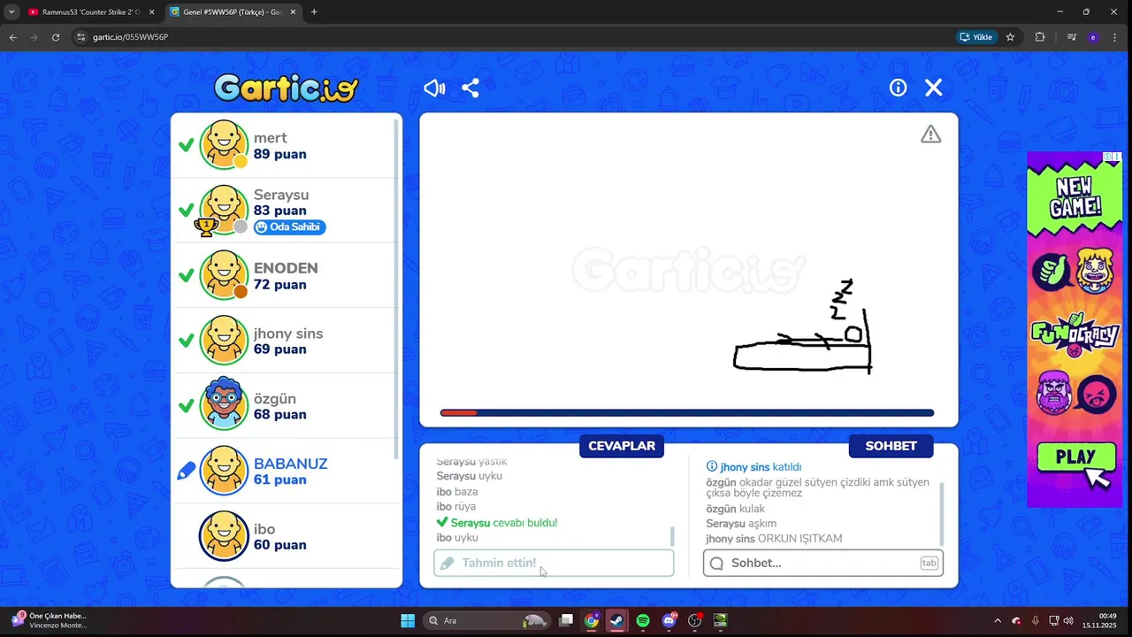Select the CEVAPLAR tab
The width and height of the screenshot is (1132, 637).
[x=622, y=446]
